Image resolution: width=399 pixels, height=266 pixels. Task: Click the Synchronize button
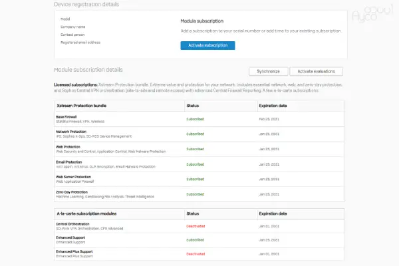pos(268,72)
